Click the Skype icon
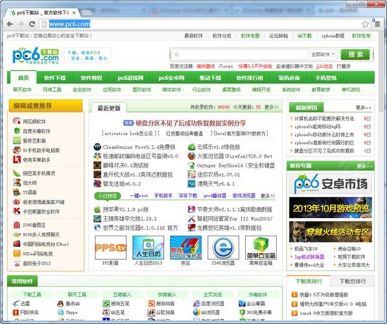 (61, 312)
